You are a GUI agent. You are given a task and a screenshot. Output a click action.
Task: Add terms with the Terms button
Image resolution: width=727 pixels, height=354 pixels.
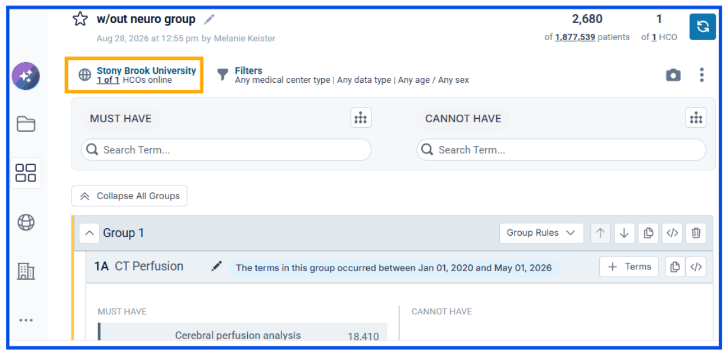click(x=629, y=267)
